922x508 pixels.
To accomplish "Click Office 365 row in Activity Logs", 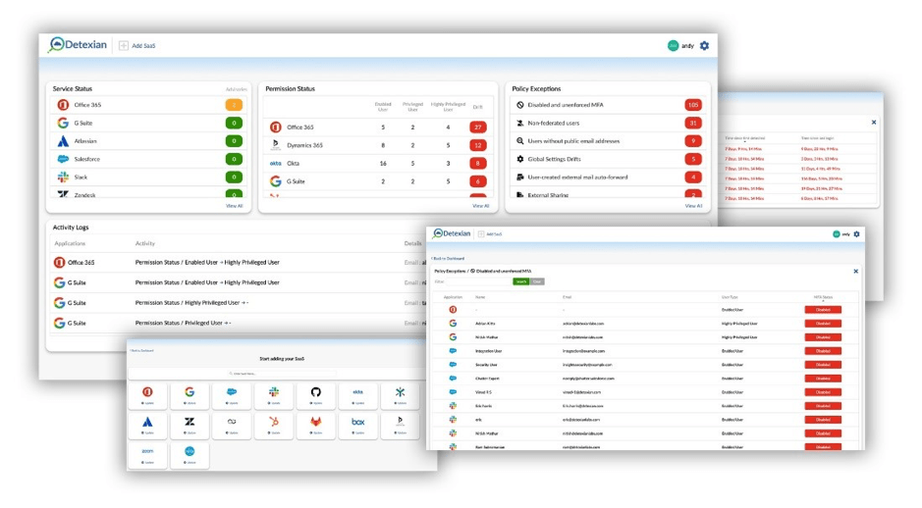I will pos(239,263).
